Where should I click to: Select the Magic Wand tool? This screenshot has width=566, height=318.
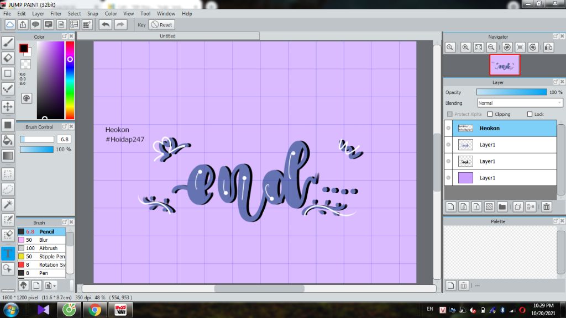coord(8,204)
